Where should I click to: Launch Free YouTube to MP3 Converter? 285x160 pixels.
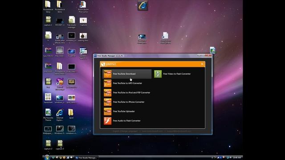point(127,83)
